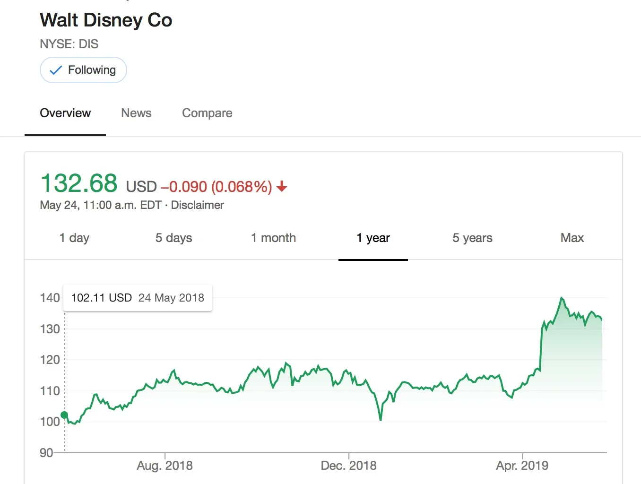
Task: Select the 1 month chart range
Action: click(273, 238)
